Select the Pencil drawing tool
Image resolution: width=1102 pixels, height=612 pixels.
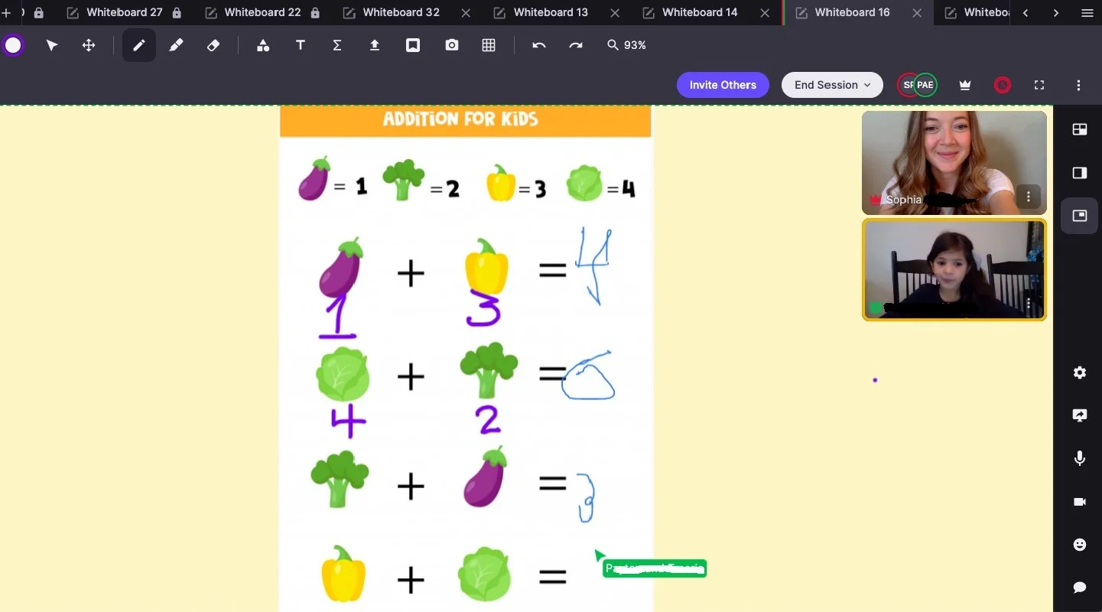(138, 45)
